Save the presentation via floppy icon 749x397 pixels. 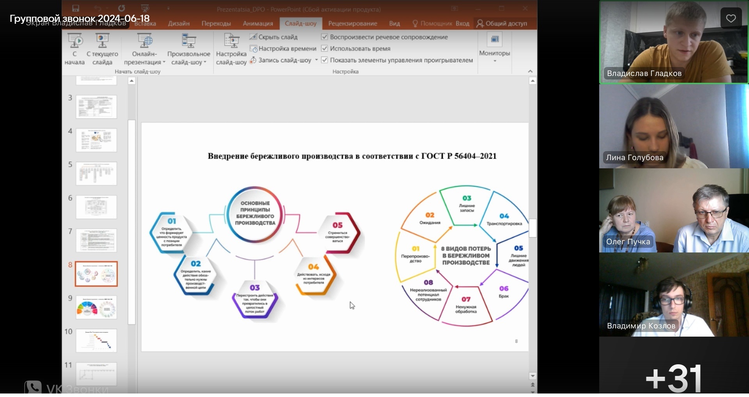click(76, 8)
